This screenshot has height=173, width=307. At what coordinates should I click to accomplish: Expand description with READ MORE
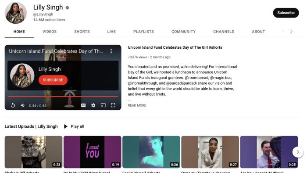(x=137, y=105)
